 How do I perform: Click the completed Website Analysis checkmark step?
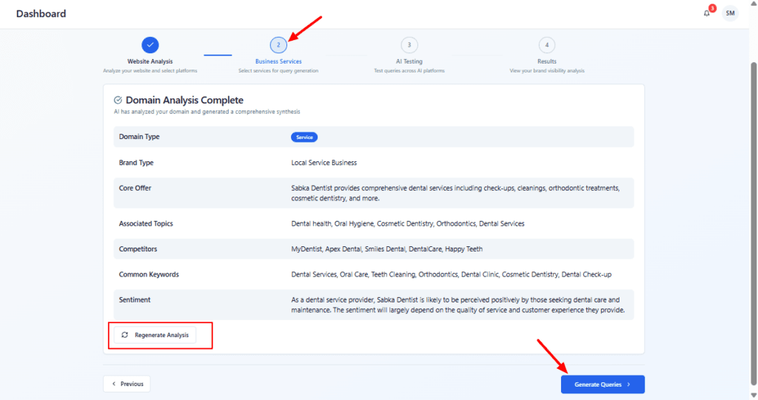point(150,45)
